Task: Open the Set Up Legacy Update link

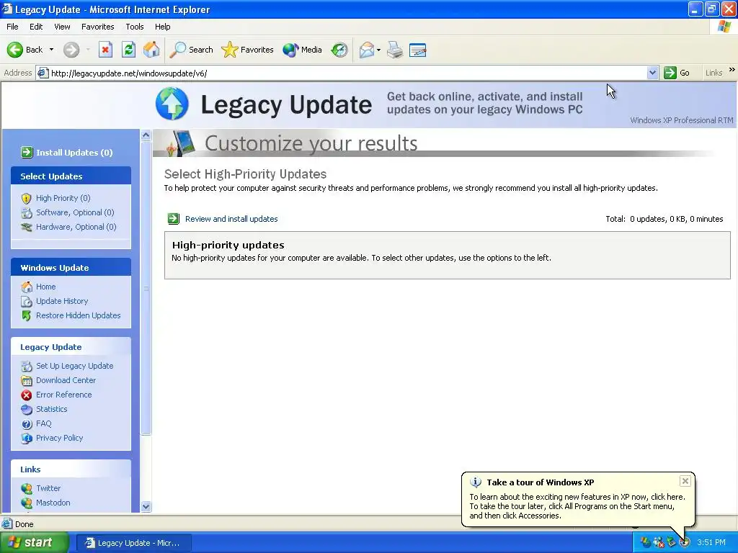Action: pyautogui.click(x=74, y=366)
